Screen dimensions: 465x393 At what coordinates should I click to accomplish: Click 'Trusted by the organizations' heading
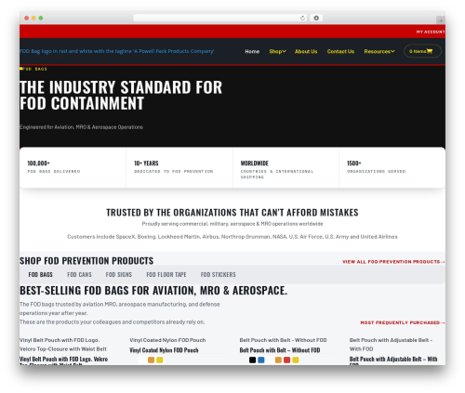(232, 213)
